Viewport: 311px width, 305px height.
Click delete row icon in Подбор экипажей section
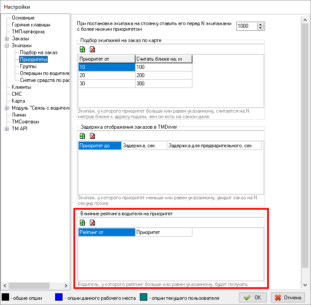(x=92, y=49)
